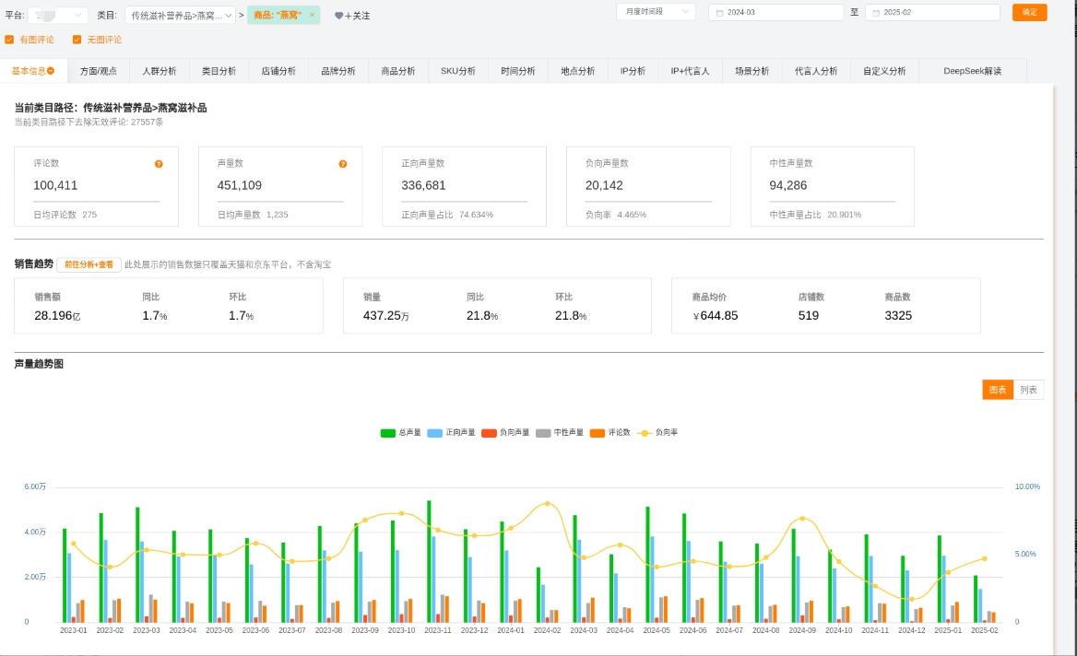
Task: Click the 评论数 value 100,411
Action: tap(55, 185)
